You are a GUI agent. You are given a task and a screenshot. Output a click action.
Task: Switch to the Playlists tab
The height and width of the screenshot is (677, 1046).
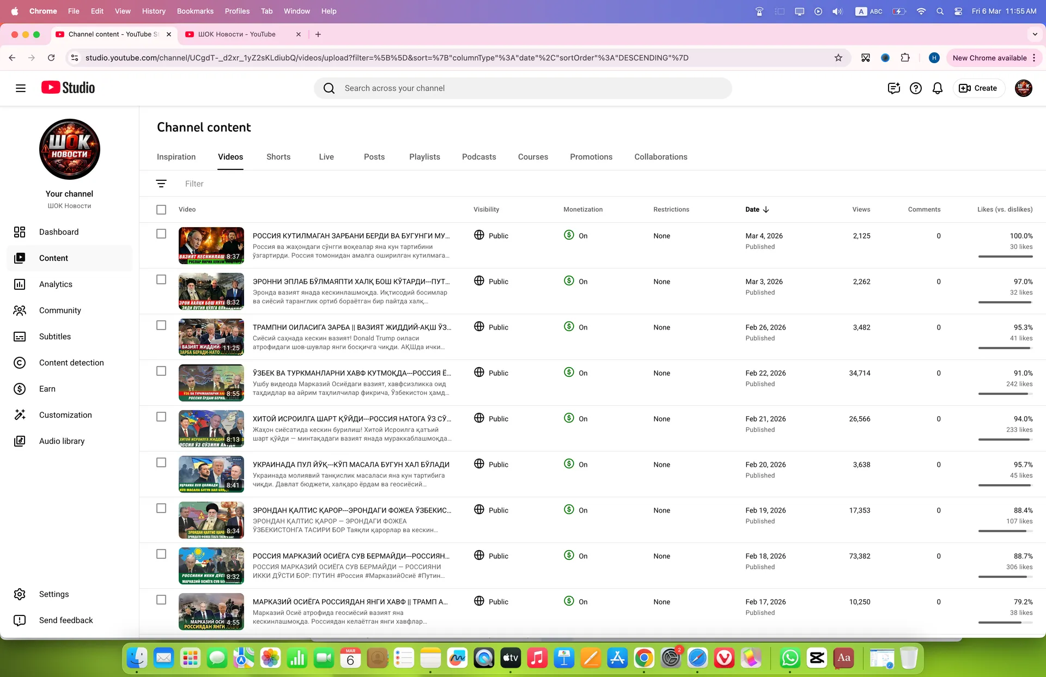click(425, 157)
